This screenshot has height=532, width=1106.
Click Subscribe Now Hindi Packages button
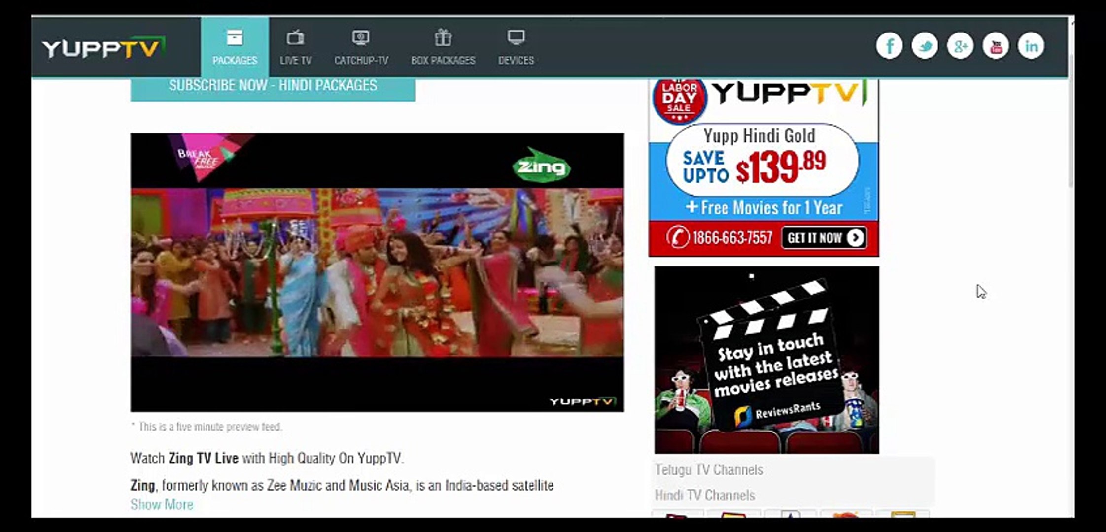point(273,88)
